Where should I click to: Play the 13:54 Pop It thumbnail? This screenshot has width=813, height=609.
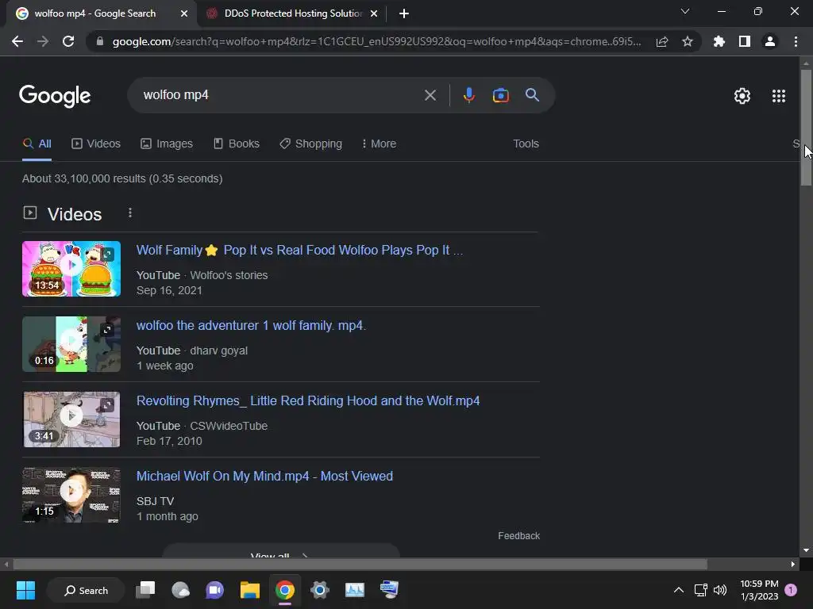point(71,269)
